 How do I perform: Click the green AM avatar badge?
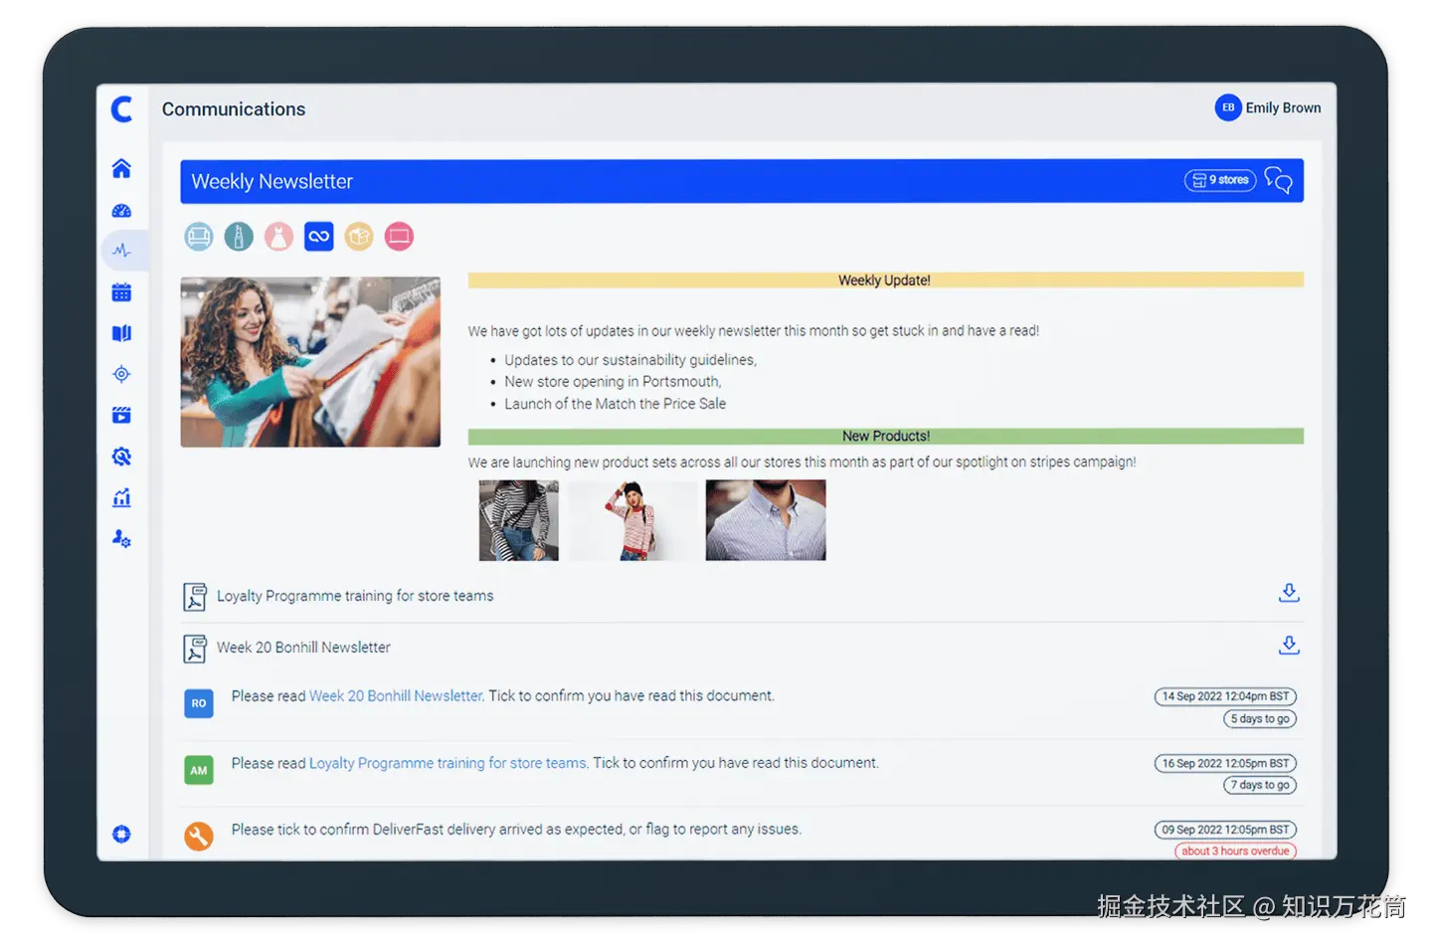199,770
